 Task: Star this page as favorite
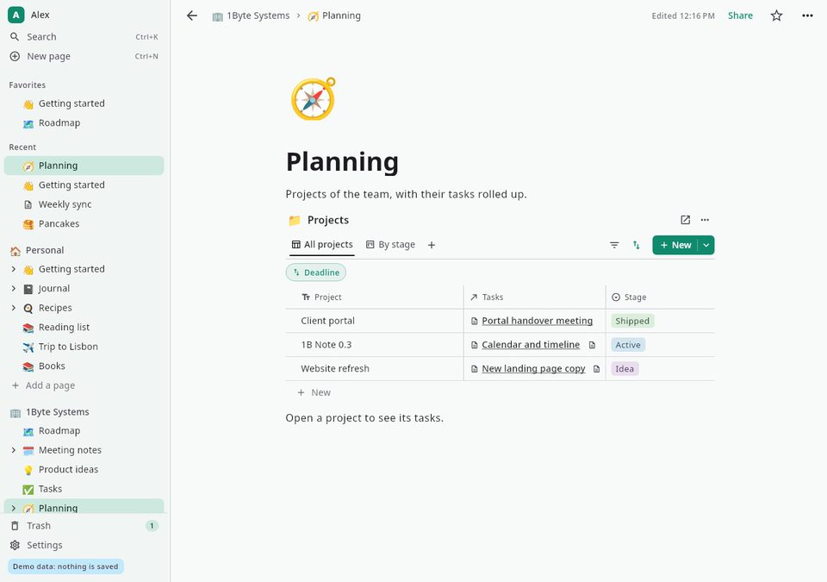point(776,16)
